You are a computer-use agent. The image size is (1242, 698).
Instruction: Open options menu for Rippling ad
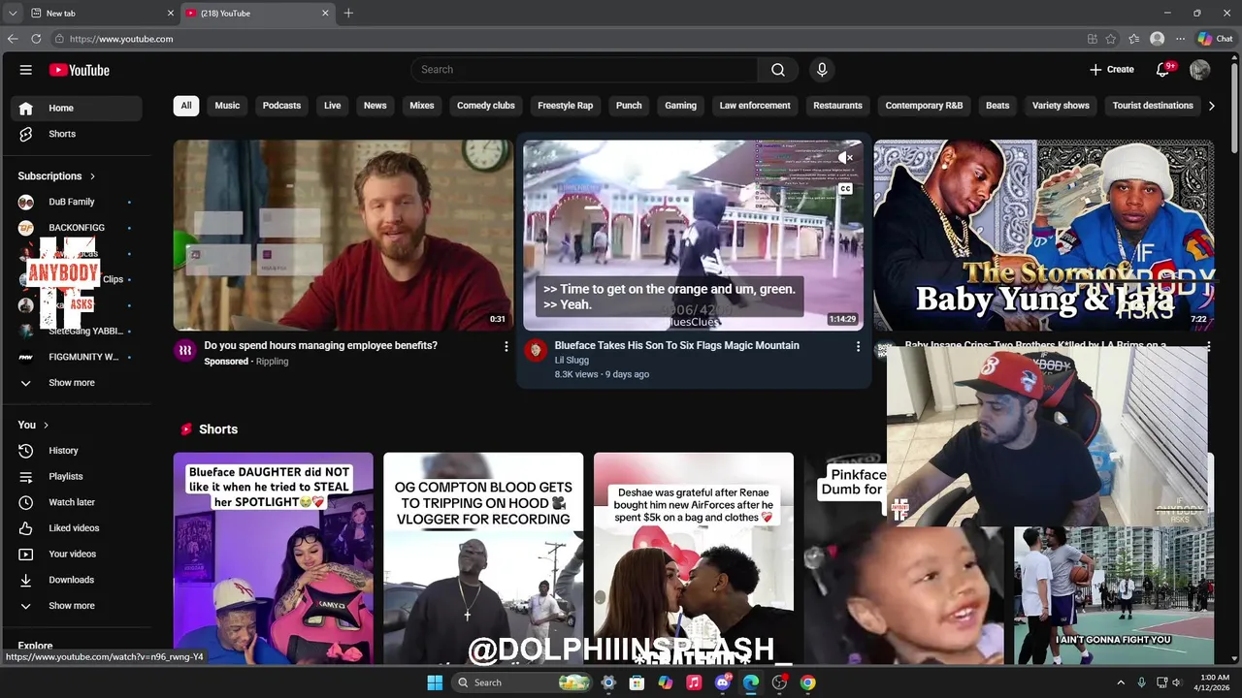click(506, 346)
